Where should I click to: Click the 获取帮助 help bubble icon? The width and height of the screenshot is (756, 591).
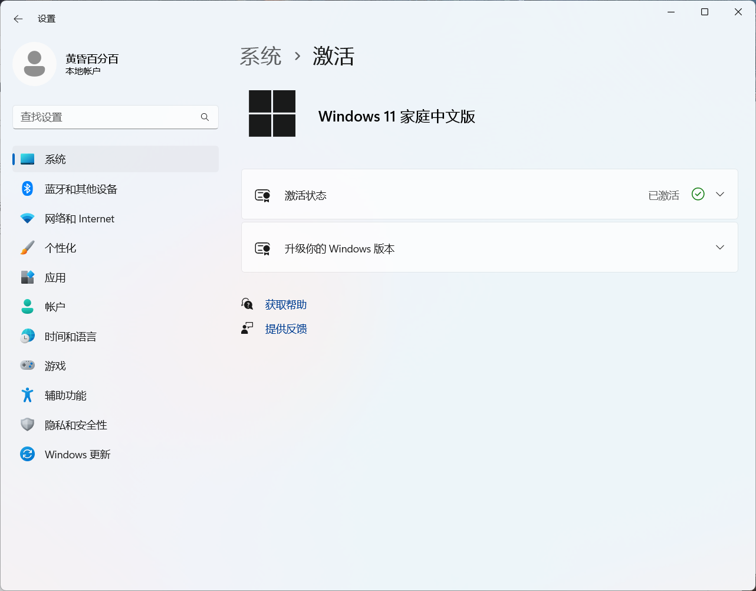click(x=248, y=304)
